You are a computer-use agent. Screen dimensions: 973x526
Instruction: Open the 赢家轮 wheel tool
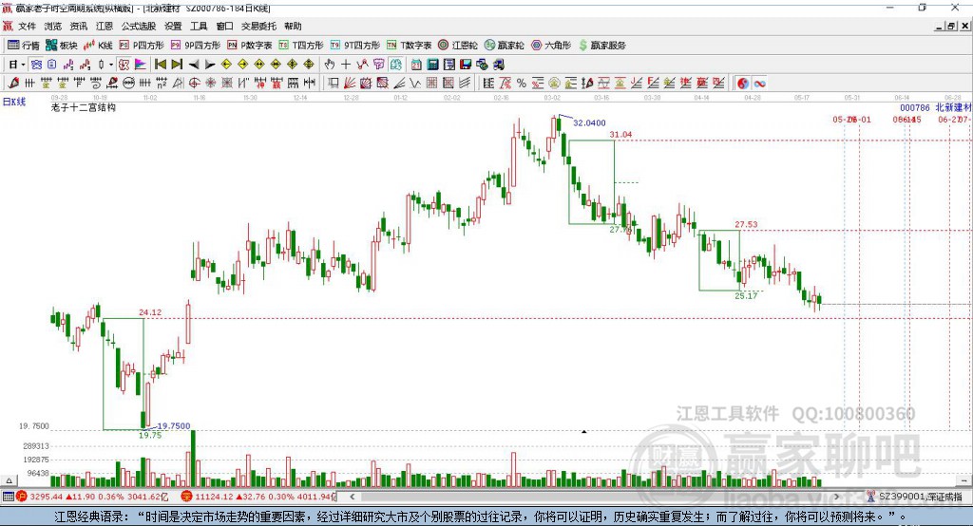(x=505, y=46)
